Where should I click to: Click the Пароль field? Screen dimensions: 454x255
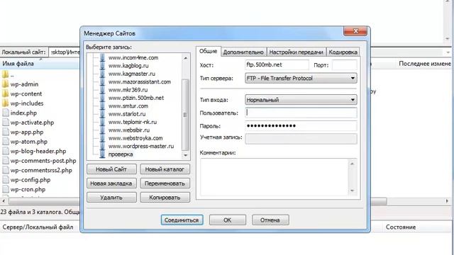[301, 126]
